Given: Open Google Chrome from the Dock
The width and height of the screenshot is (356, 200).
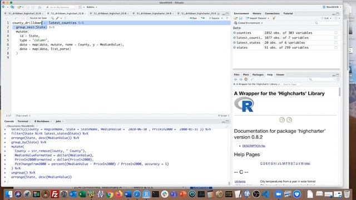Looking at the screenshot, I should [x=110, y=194].
